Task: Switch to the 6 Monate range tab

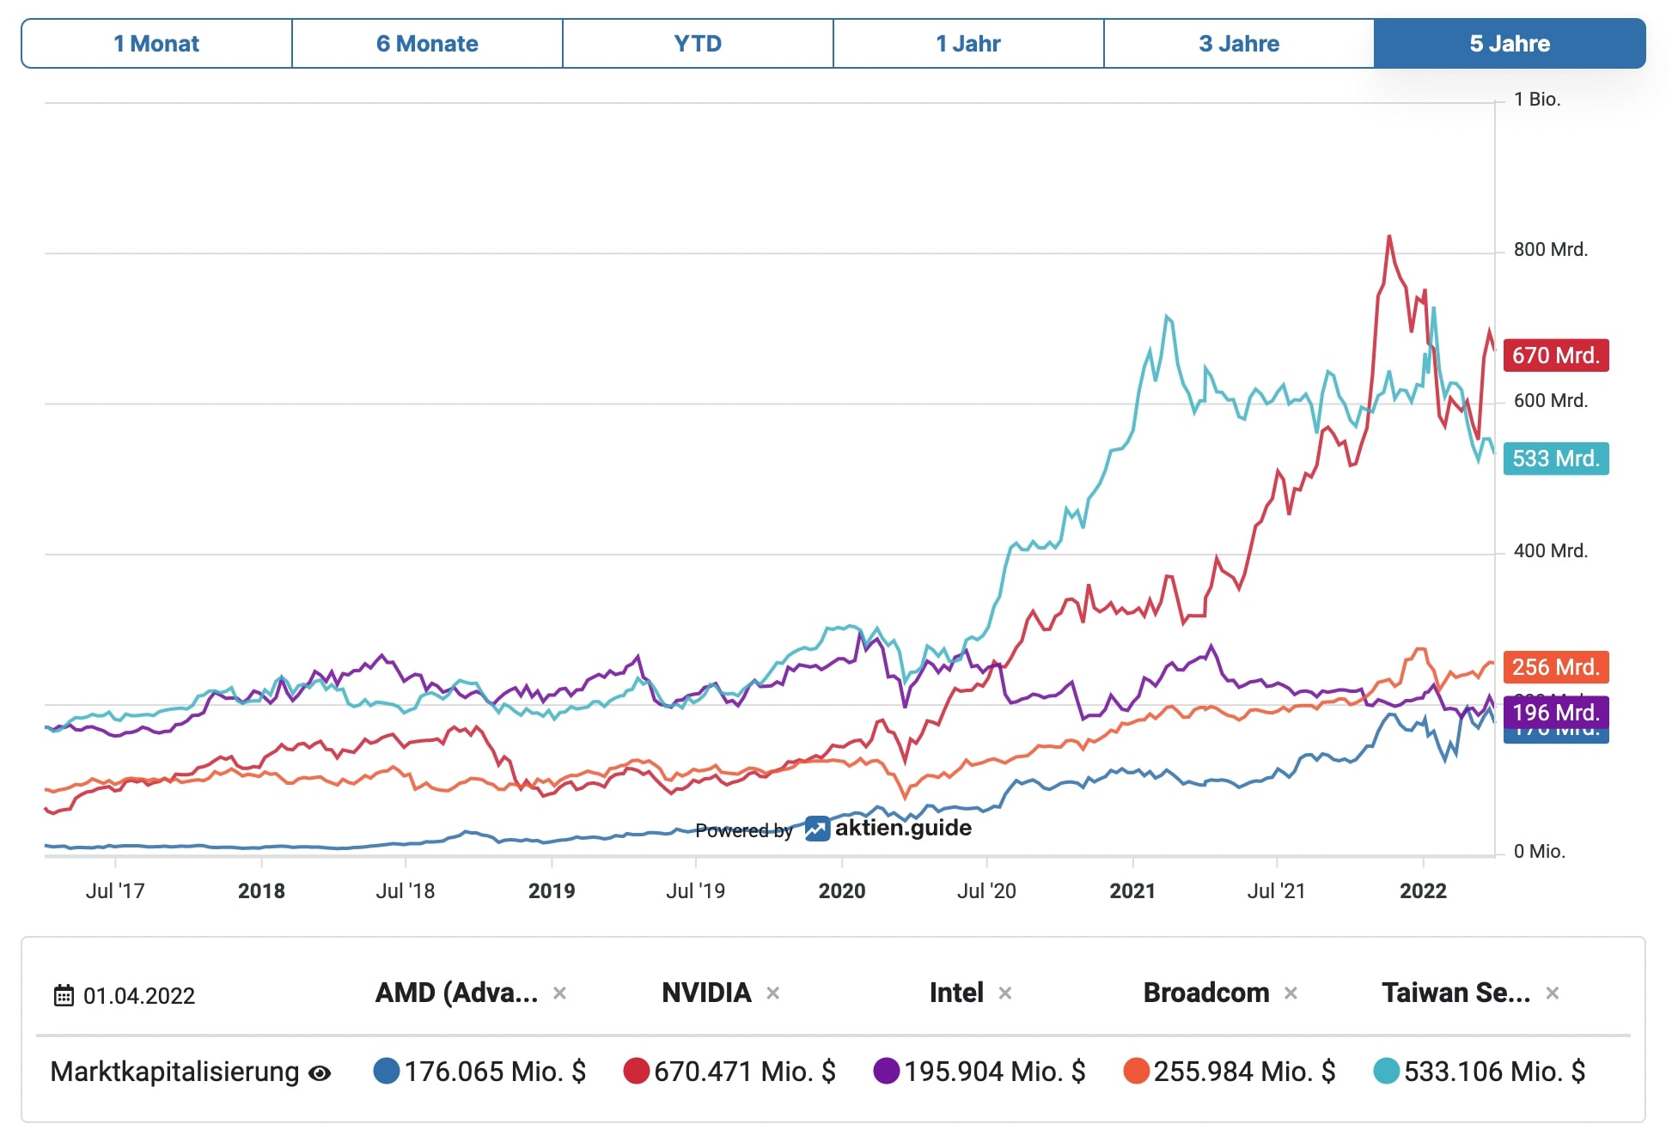Action: point(427,44)
